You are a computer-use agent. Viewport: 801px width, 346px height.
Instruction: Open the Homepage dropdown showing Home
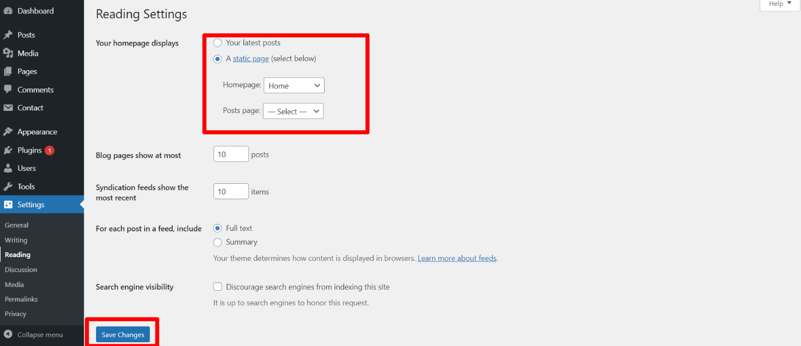click(294, 86)
